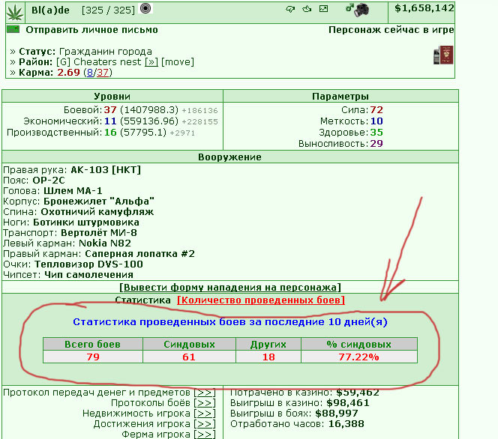Click player name Bl(a)de
The width and height of the screenshot is (498, 439).
[50, 10]
